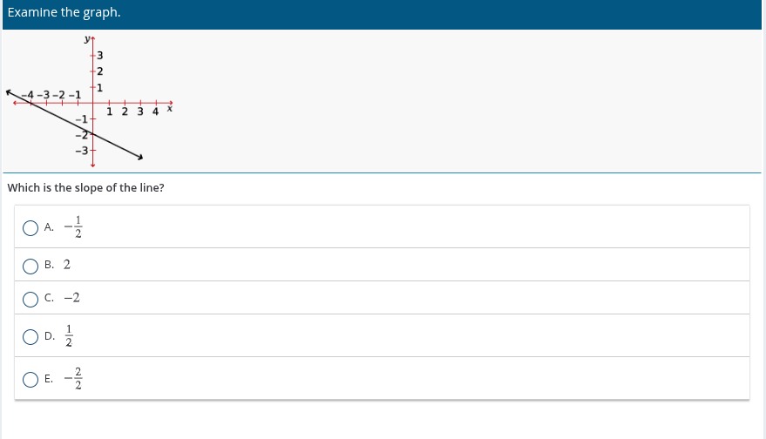Click the 'Examine the graph.' header text
The width and height of the screenshot is (766, 439).
pyautogui.click(x=64, y=12)
